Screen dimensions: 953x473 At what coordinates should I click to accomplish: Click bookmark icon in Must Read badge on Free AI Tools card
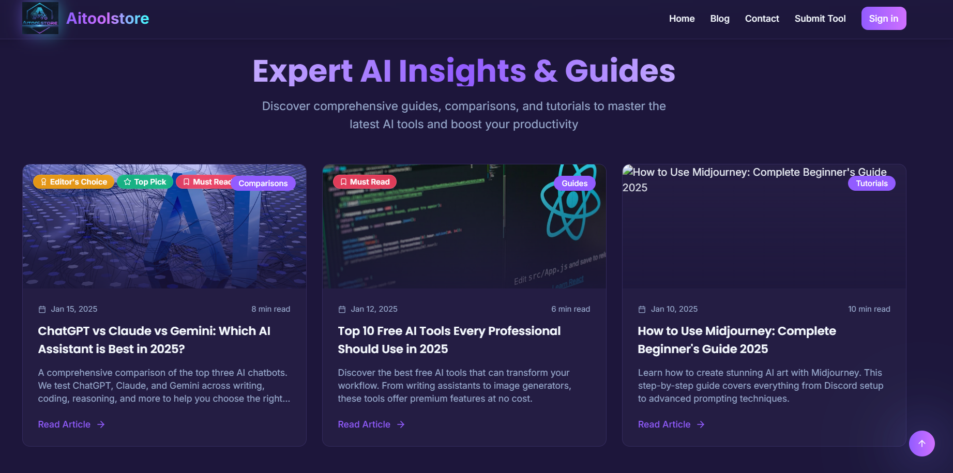click(x=343, y=182)
